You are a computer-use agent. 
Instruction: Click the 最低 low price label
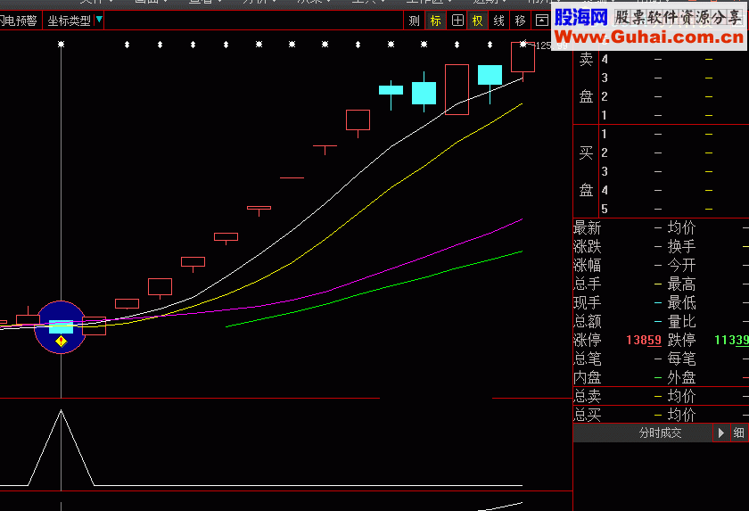tap(681, 302)
